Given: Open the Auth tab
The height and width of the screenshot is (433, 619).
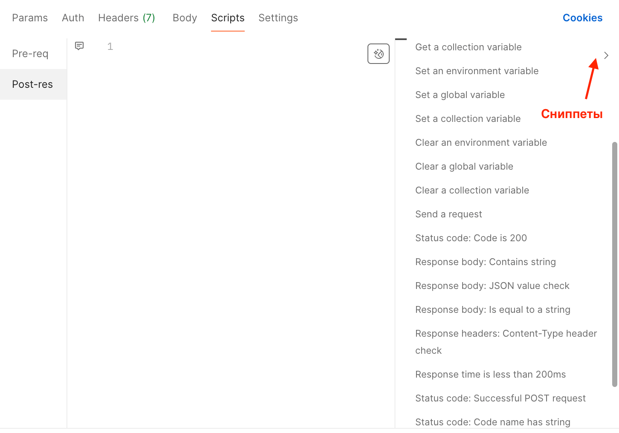Looking at the screenshot, I should [x=73, y=18].
